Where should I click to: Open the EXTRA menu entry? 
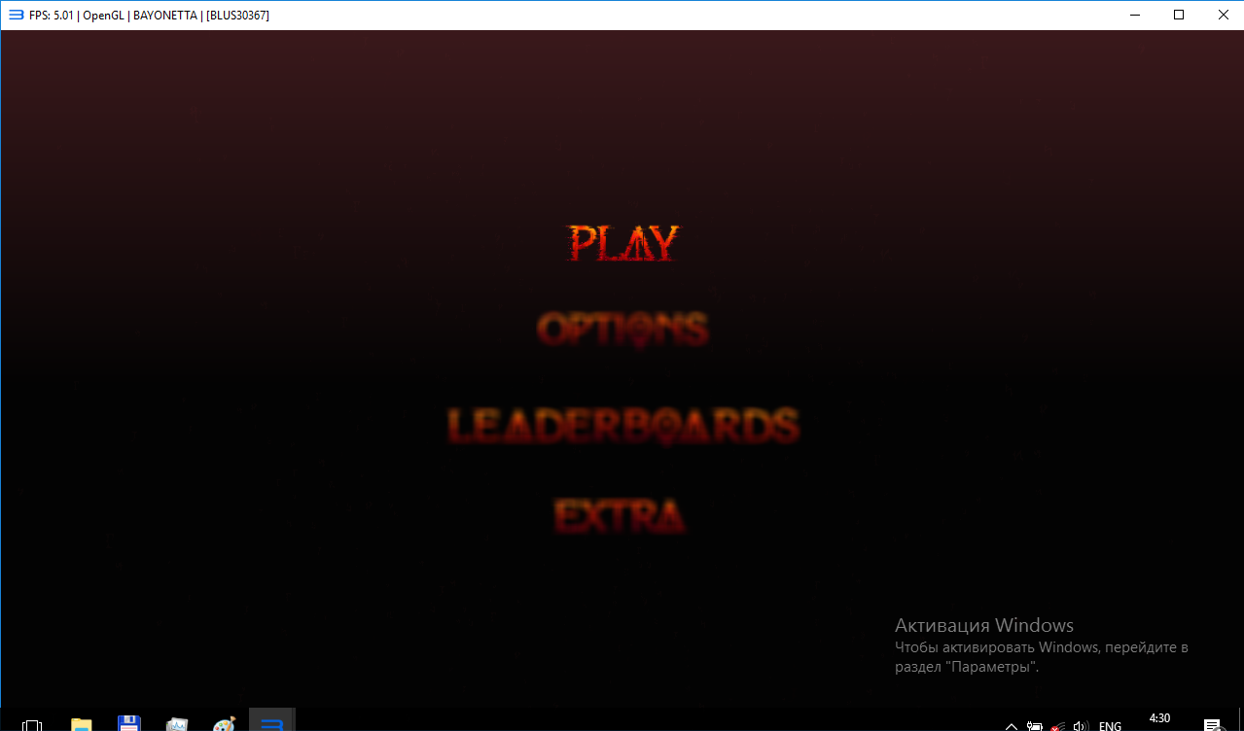[620, 515]
